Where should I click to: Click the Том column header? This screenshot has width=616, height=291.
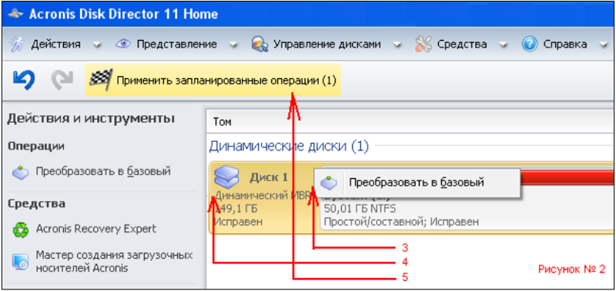(x=223, y=122)
